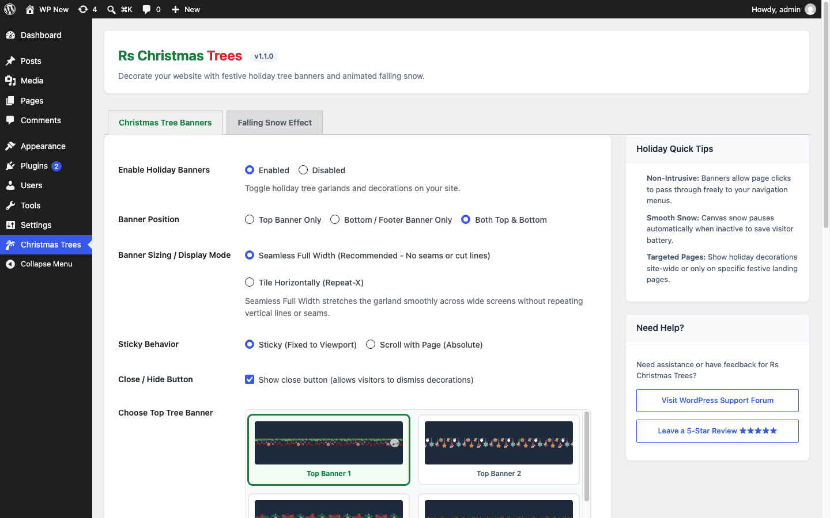Open Dashboard in the sidebar

[x=46, y=35]
